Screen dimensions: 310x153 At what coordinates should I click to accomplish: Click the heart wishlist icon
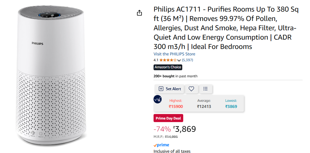pos(191,89)
